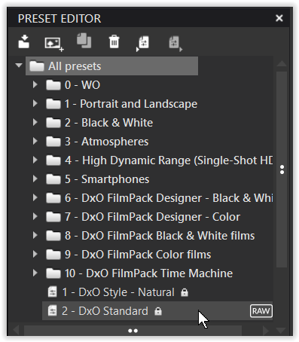The image size is (299, 342).
Task: Click the Duplicate preset icon
Action: pyautogui.click(x=84, y=41)
